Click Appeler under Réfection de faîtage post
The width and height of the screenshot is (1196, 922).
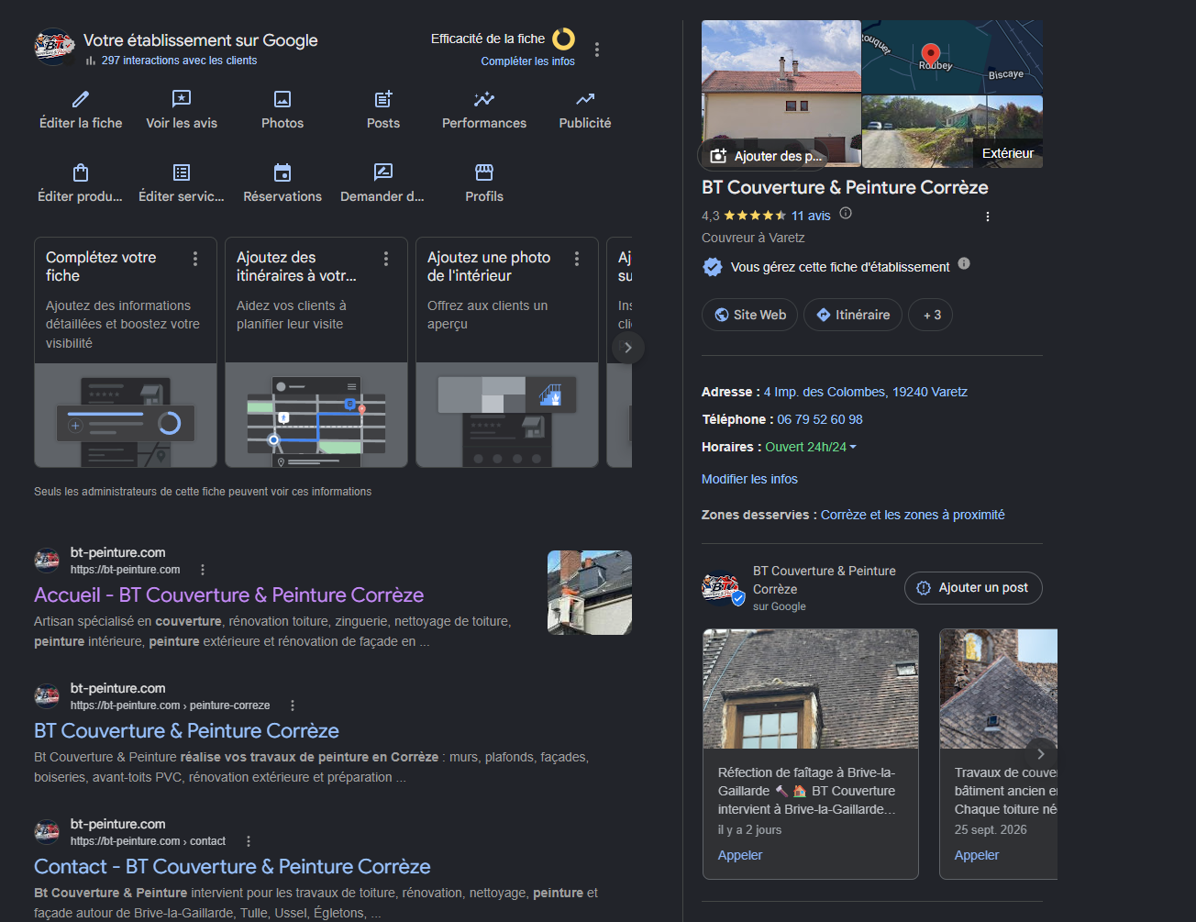(740, 855)
